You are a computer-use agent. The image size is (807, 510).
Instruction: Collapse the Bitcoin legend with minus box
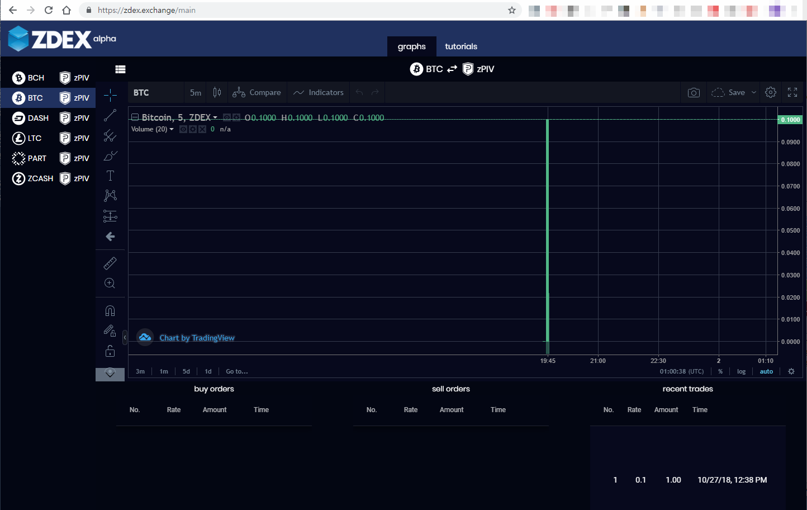135,117
